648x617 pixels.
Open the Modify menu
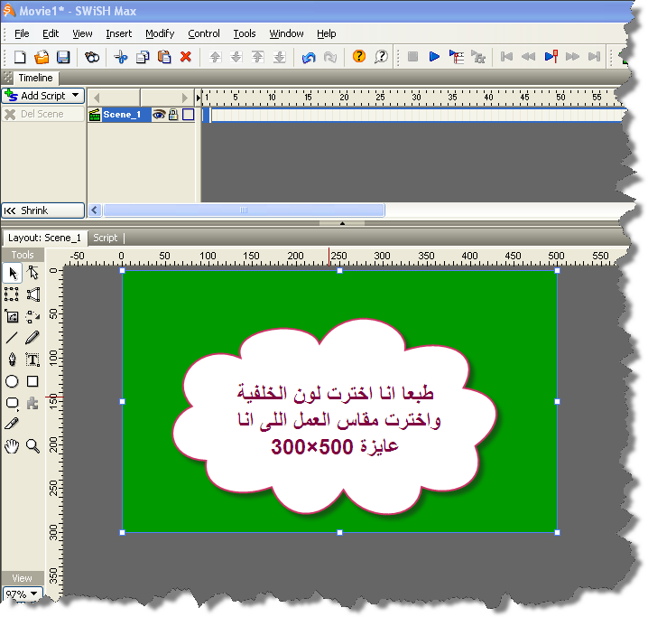tap(160, 33)
